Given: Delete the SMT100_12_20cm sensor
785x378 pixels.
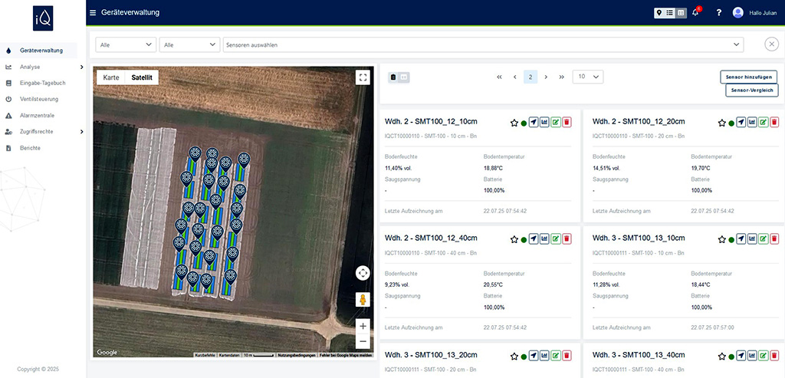Looking at the screenshot, I should 774,122.
